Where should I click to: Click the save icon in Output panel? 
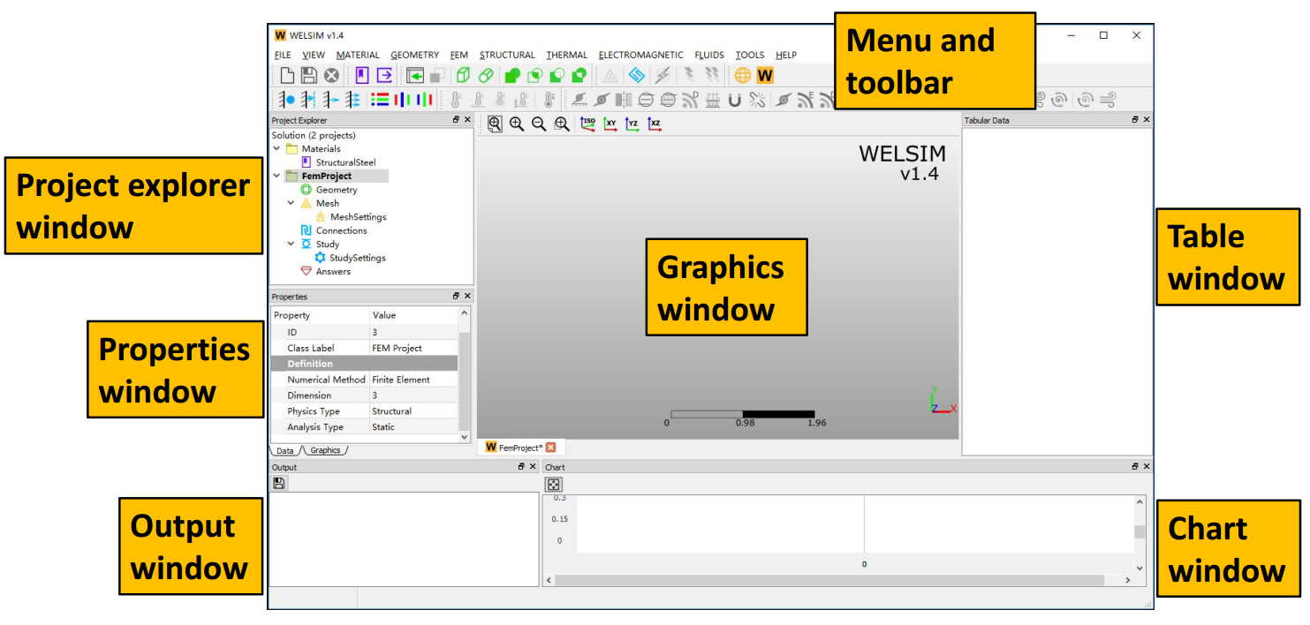pyautogui.click(x=279, y=483)
